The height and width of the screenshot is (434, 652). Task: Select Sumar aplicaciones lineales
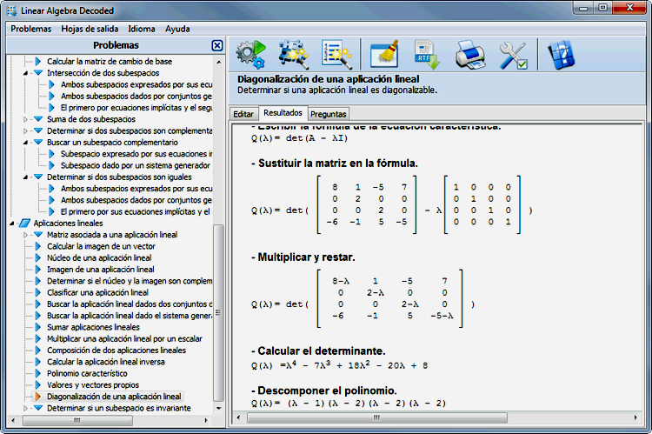click(93, 327)
